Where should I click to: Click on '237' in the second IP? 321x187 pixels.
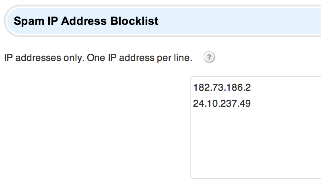(x=228, y=104)
